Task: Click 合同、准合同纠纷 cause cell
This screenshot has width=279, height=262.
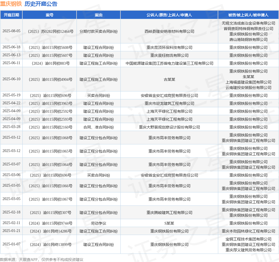Action: tap(99, 127)
